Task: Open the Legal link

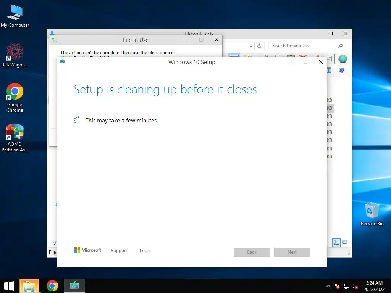Action: (x=145, y=250)
